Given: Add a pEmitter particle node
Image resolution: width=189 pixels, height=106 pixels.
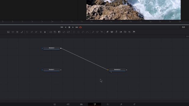Looking at the screenshot, I should tap(93, 32).
